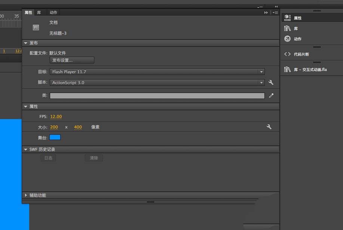Screen dimensions: 343x230
Task: Open the 目标 Flash Player dropdown
Action: click(157, 72)
